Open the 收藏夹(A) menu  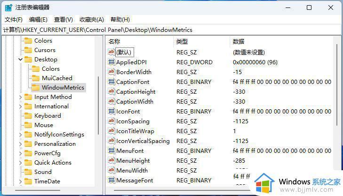(x=91, y=20)
